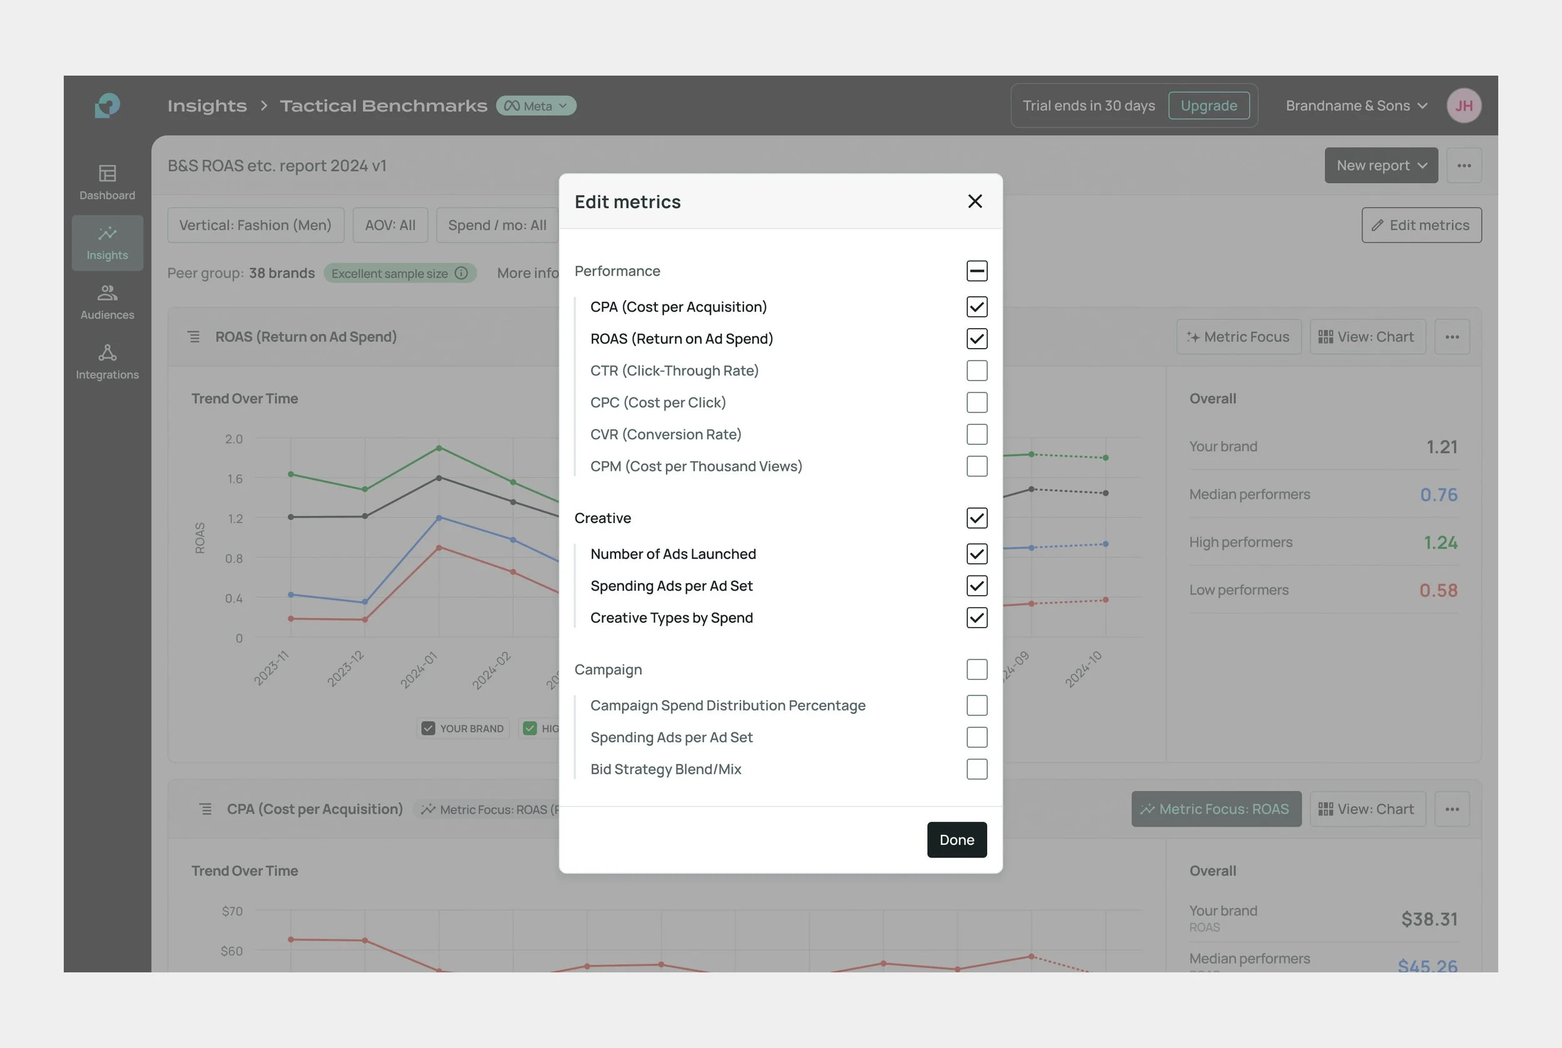
Task: Open Brandname & Sons account dropdown
Action: pyautogui.click(x=1356, y=106)
